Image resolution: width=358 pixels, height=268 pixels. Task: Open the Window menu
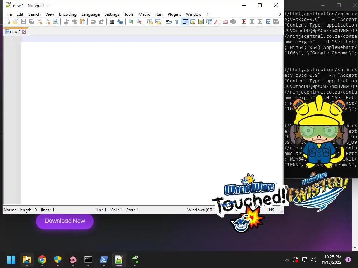(194, 14)
